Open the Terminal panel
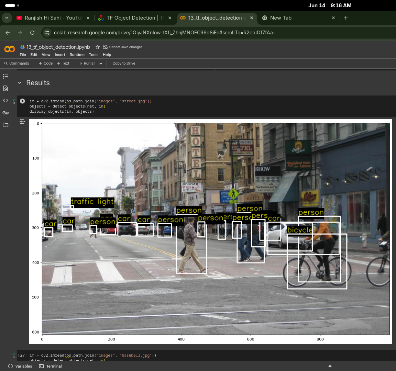The image size is (396, 371). pos(51,366)
